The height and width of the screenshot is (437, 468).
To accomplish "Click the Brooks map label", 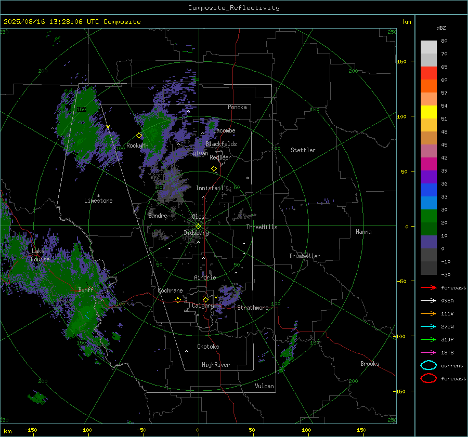I will (370, 364).
